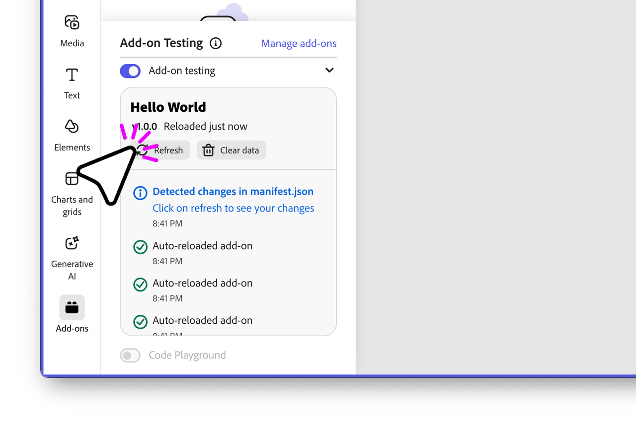Select the second Auto-reloaded add-on entry
Screen dimensions: 636x431
click(202, 283)
